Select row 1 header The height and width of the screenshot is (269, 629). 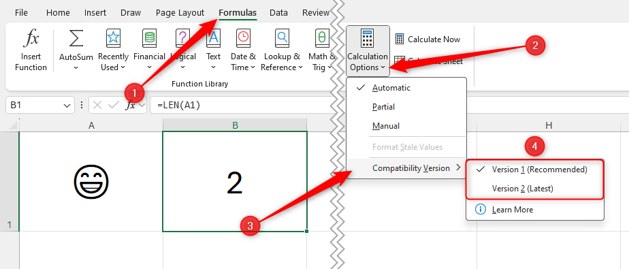pos(10,181)
